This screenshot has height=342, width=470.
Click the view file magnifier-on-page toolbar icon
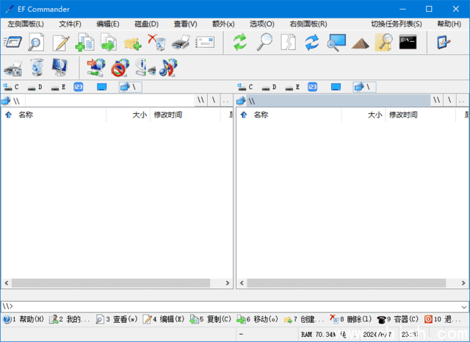coord(36,43)
